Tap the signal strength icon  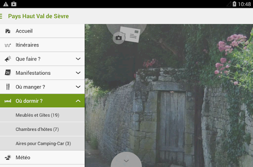coord(229,4)
